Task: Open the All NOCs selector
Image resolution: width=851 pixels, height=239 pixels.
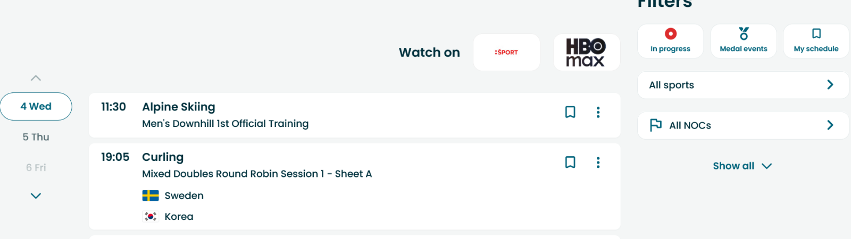Action: click(x=743, y=125)
